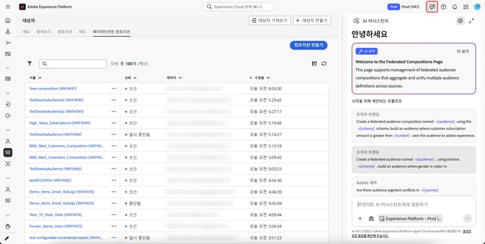Select prompt about gender is male
This screenshot has height=244, width=485.
414,159
